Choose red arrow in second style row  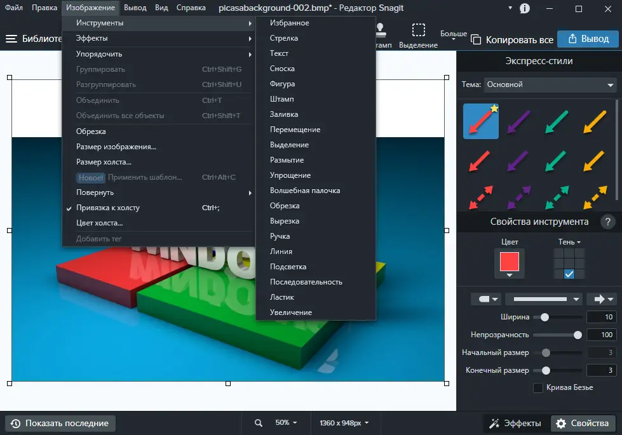click(x=480, y=161)
